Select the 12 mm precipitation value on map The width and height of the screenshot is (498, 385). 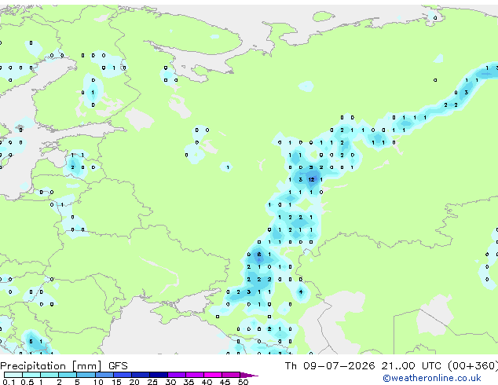[x=311, y=180]
